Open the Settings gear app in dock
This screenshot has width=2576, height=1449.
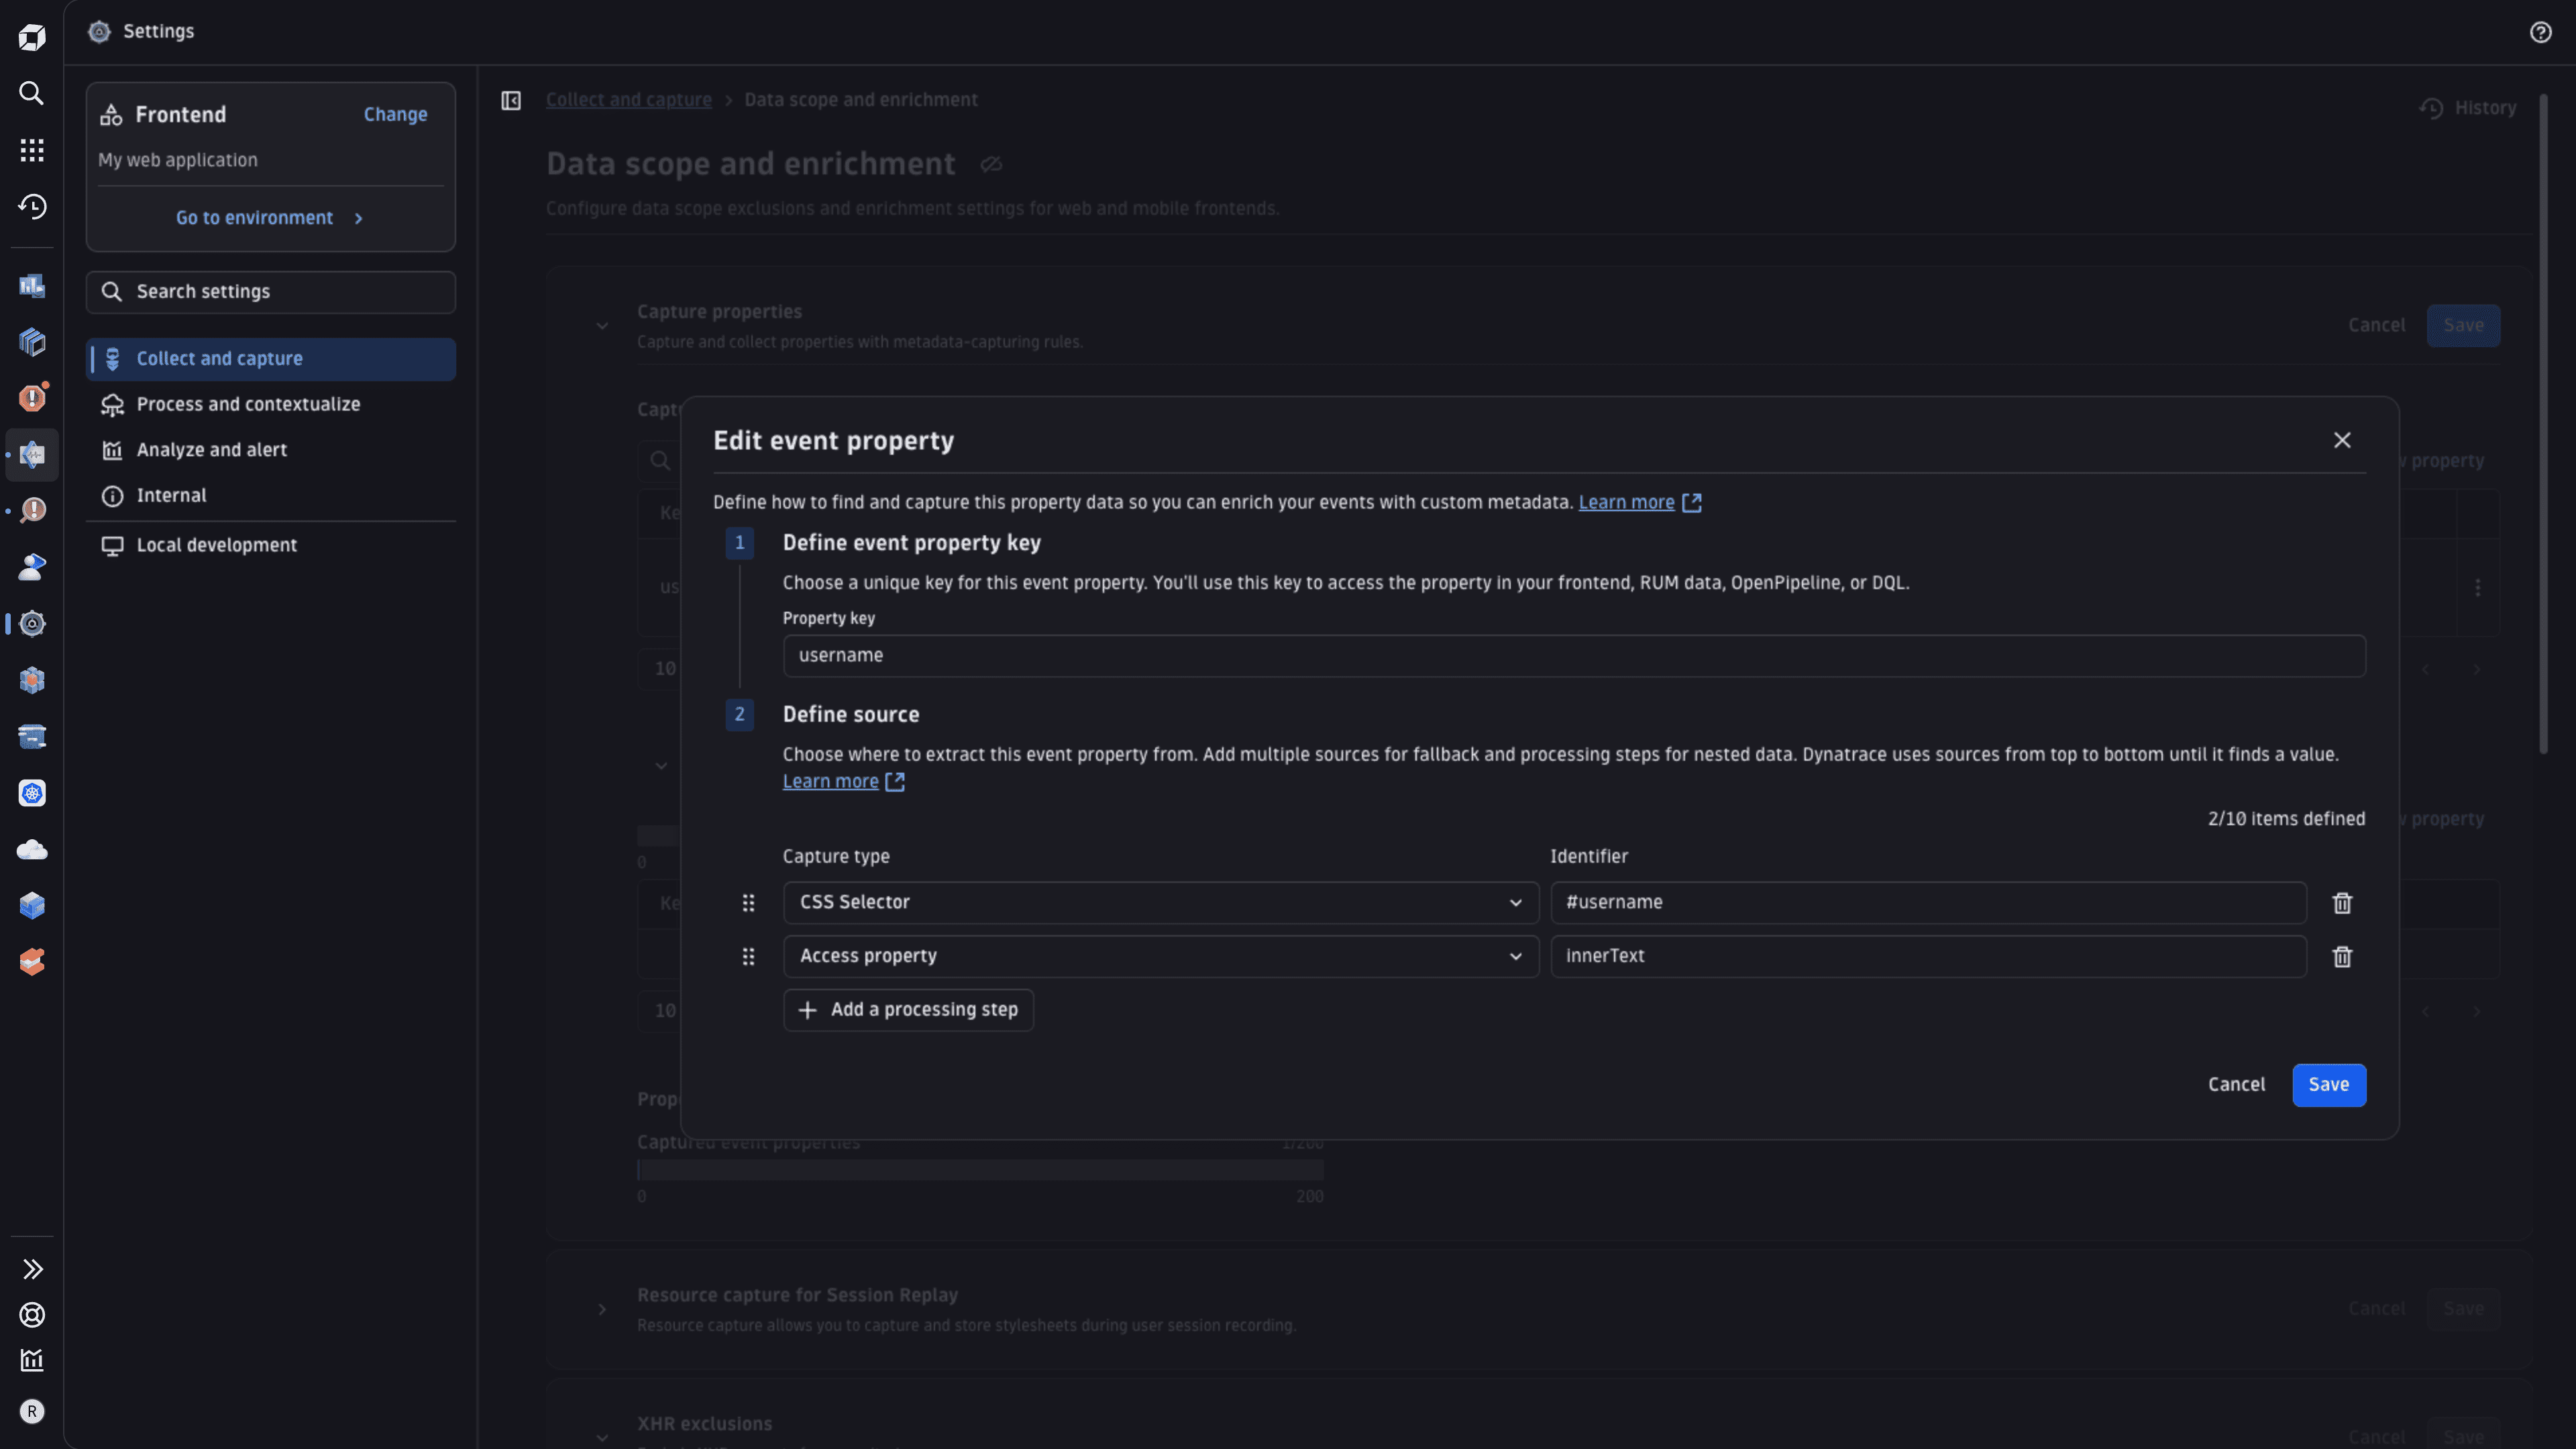32,624
